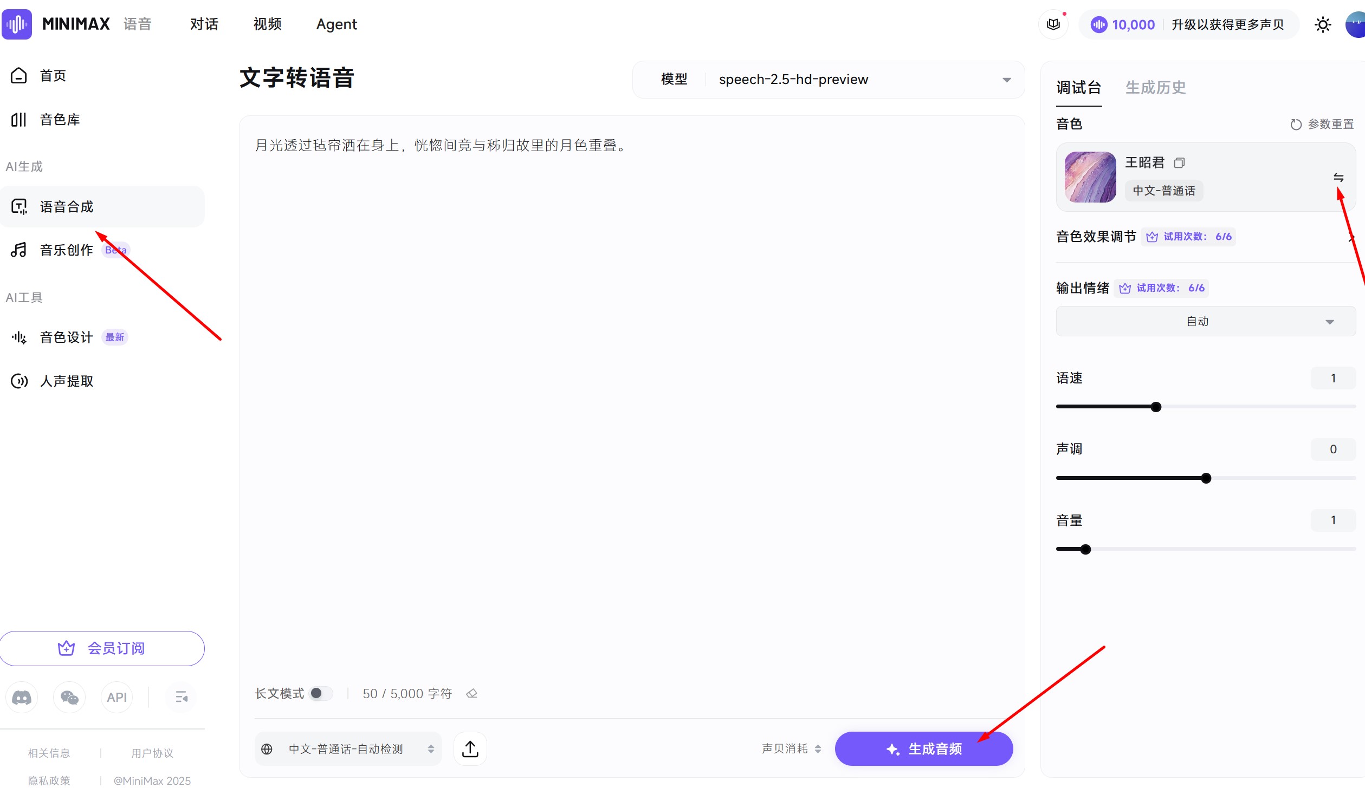Open the WeChat contact icon
1365x788 pixels.
[69, 697]
